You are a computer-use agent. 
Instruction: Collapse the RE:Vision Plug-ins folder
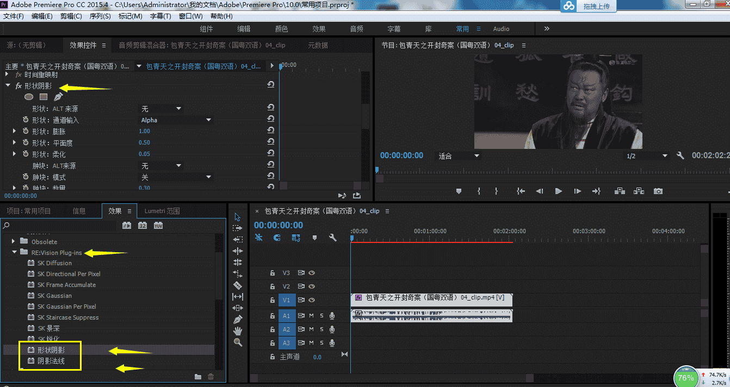click(15, 252)
